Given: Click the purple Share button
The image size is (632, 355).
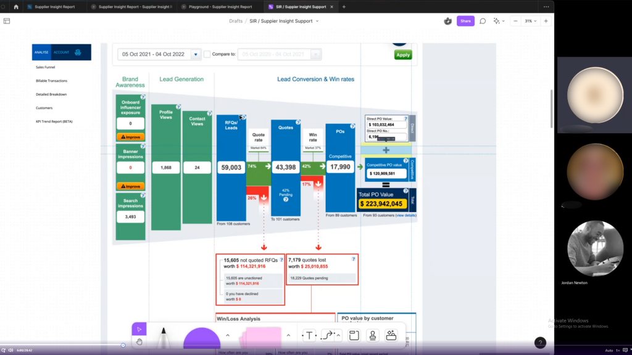Looking at the screenshot, I should (x=465, y=21).
